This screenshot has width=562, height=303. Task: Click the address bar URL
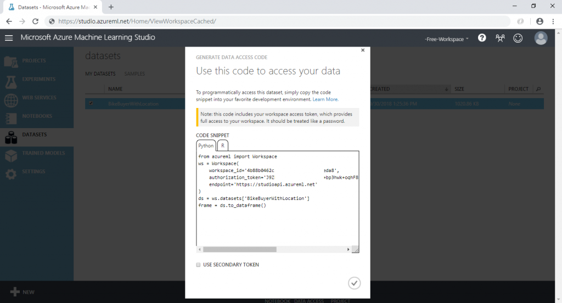[x=137, y=21]
